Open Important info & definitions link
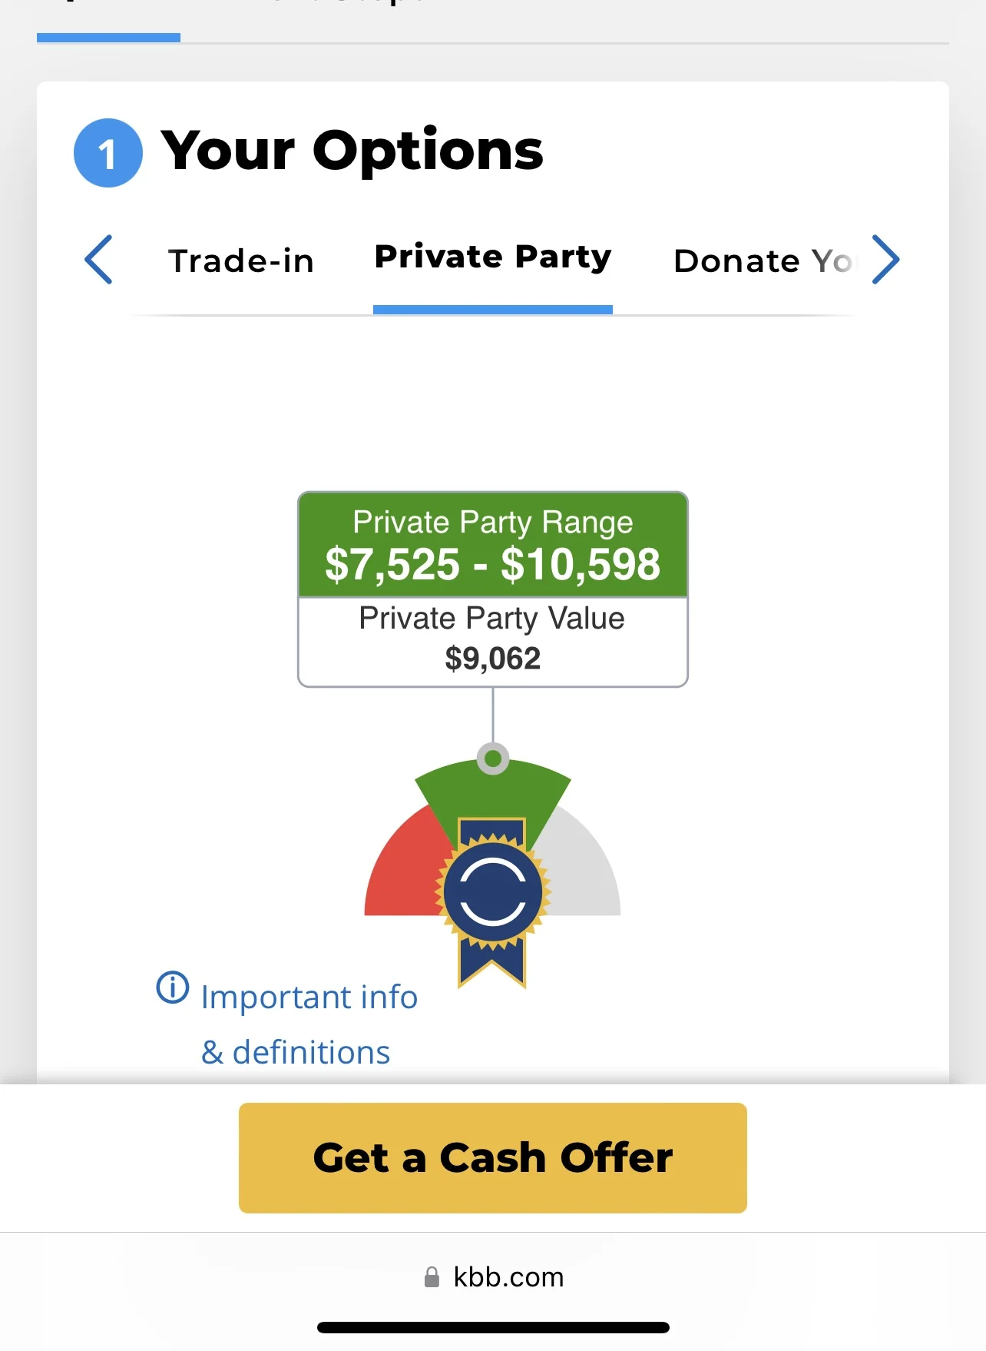 point(309,1024)
